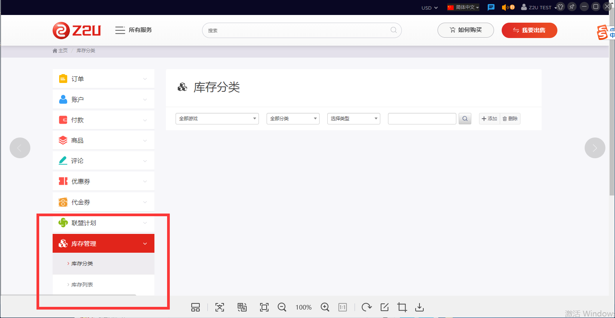Rotate the image clockwise
This screenshot has width=615, height=318.
tap(366, 307)
